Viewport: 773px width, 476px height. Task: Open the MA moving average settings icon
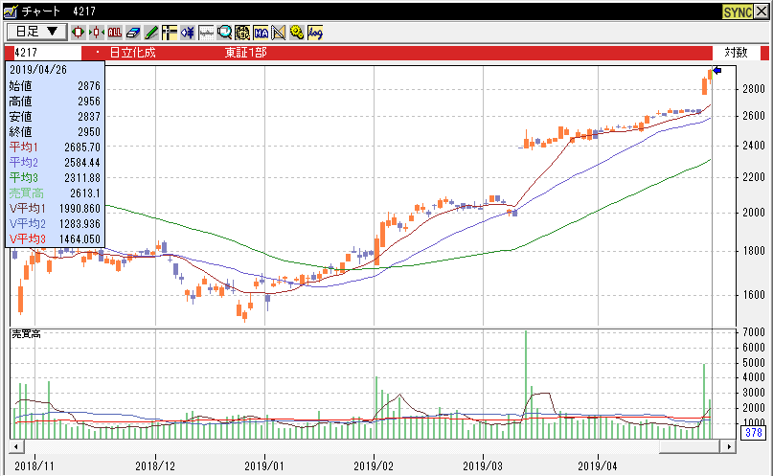[261, 32]
